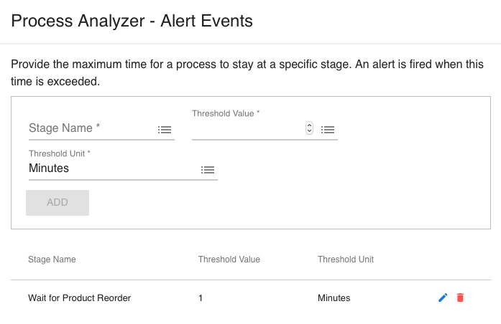Delete the Wait for Product Reorder alert

(460, 297)
